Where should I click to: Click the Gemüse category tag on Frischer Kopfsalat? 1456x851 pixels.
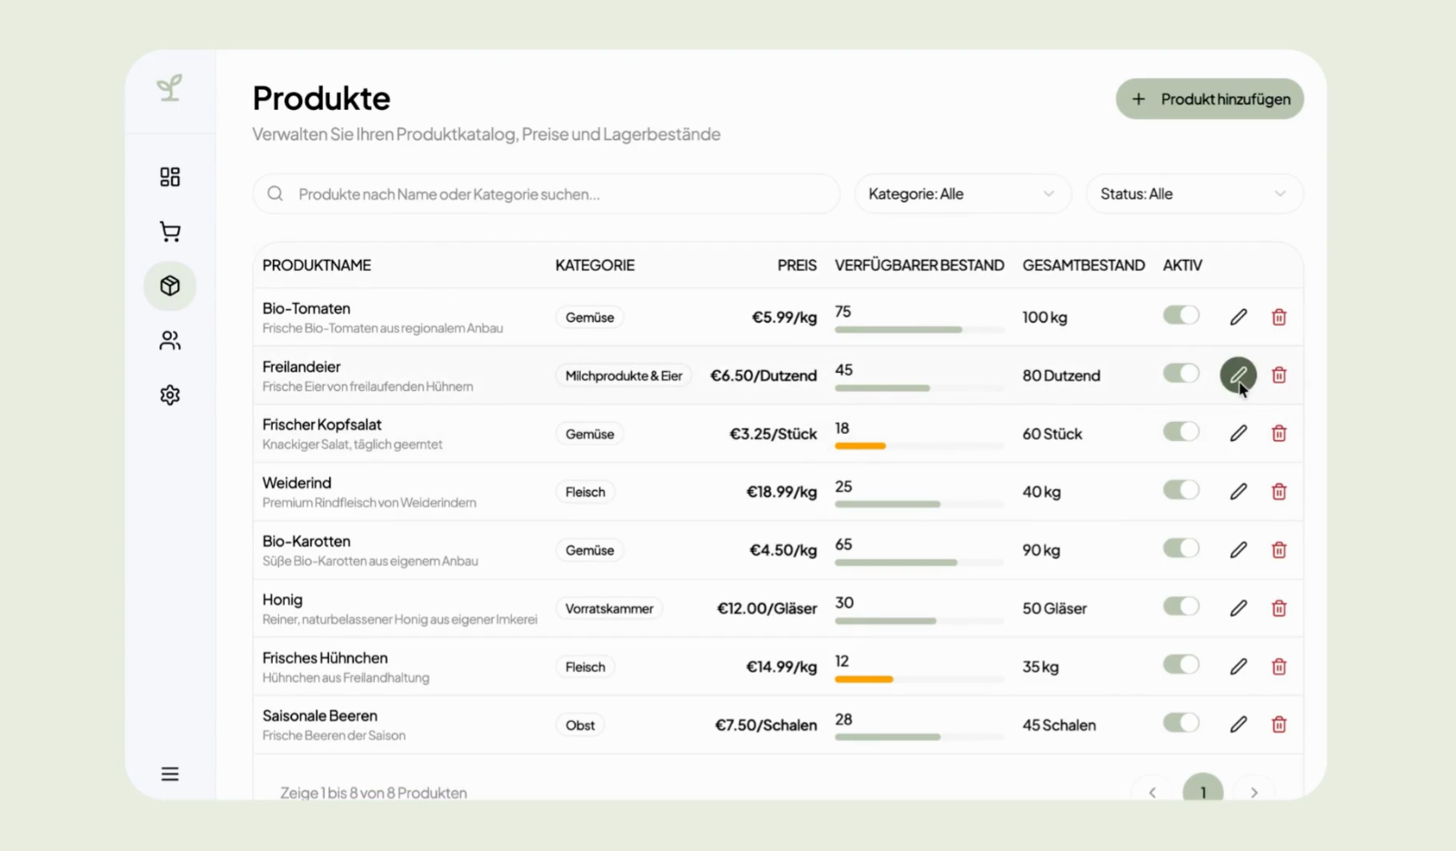589,434
